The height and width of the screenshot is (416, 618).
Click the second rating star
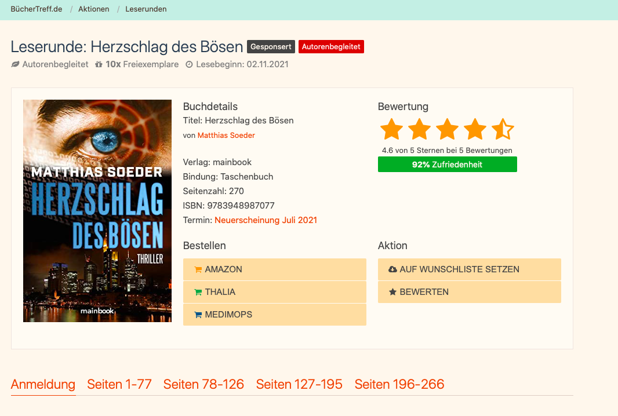419,129
